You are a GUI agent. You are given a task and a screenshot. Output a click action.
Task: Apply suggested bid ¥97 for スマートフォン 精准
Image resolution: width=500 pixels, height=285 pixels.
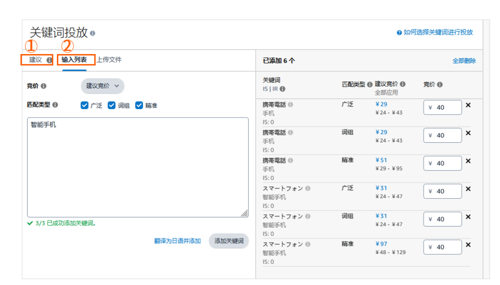point(381,244)
